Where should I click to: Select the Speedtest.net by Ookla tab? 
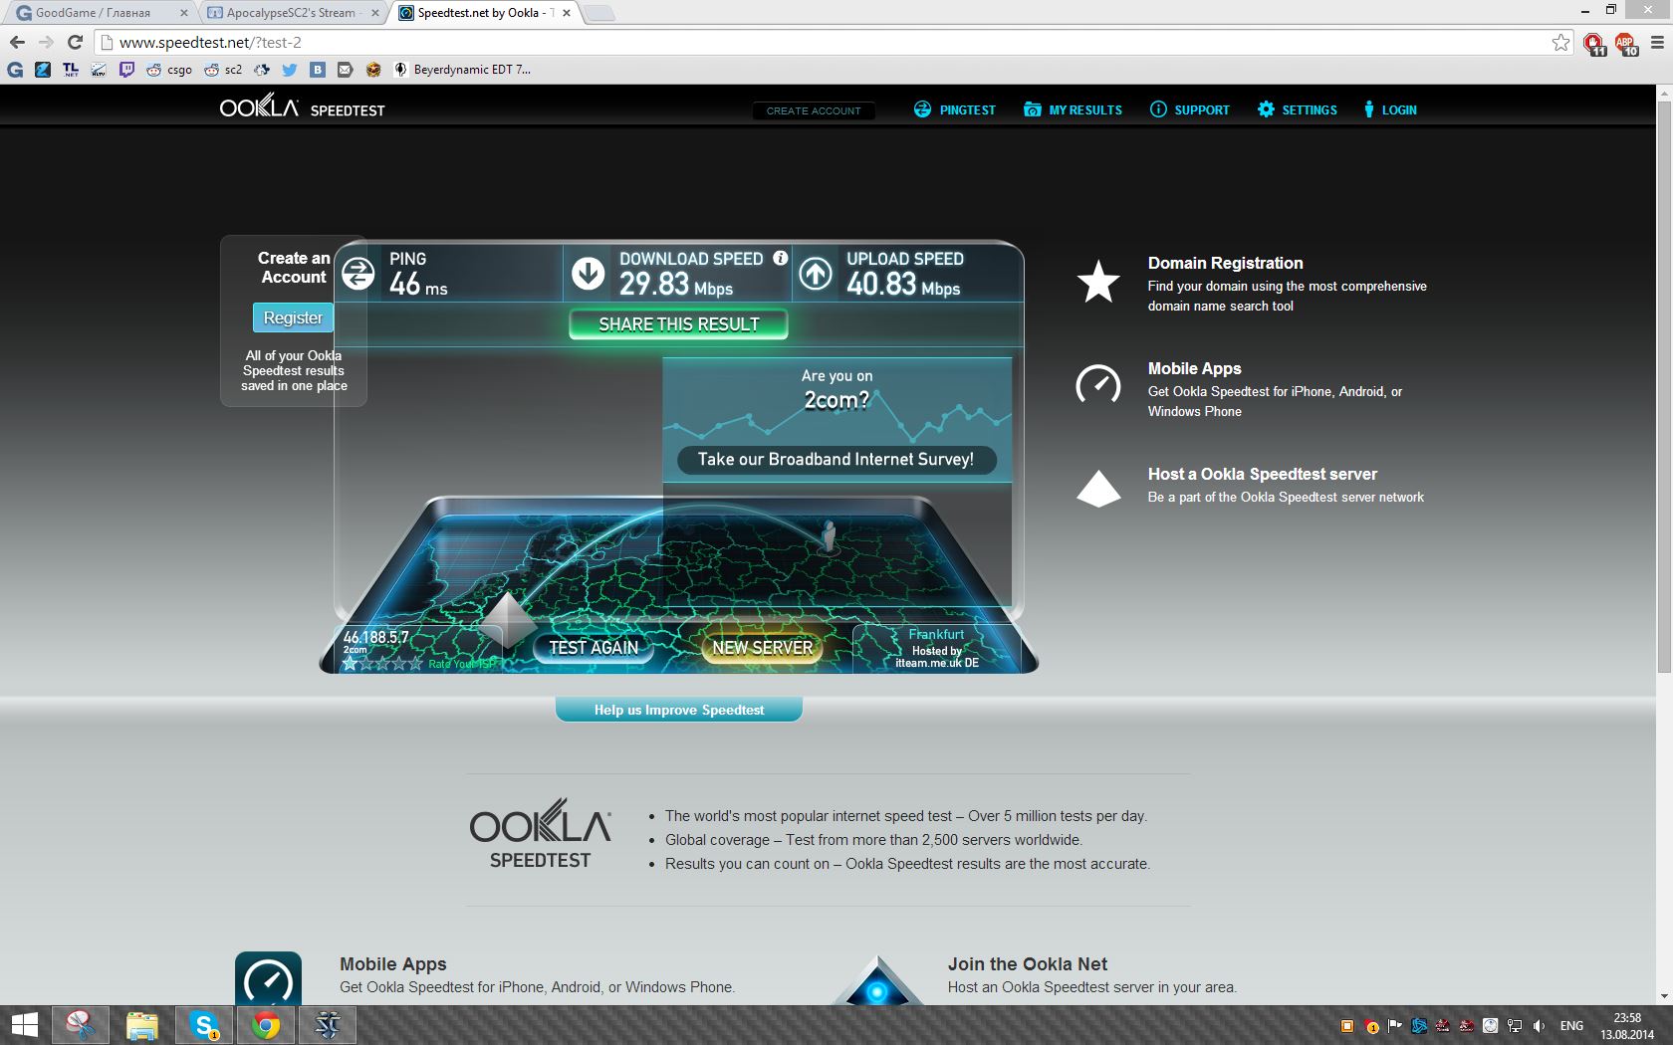(484, 13)
